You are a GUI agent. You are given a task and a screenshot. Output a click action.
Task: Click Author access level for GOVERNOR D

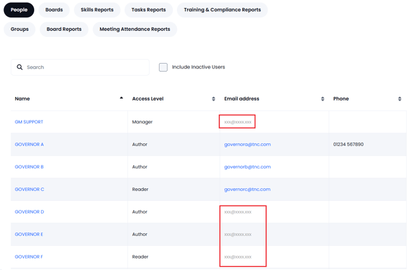(x=139, y=212)
